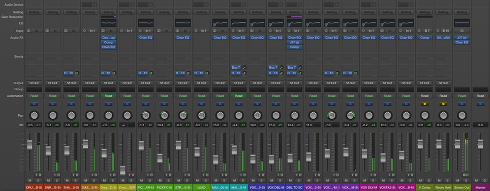This screenshot has width=490, height=191.
Task: Click the volume fader on Drea...GER
Action: click(122, 171)
